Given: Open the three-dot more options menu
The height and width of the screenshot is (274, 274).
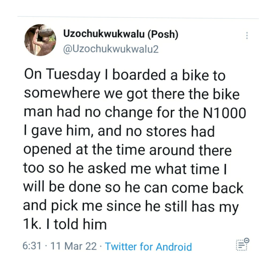Looking at the screenshot, I should (x=247, y=36).
